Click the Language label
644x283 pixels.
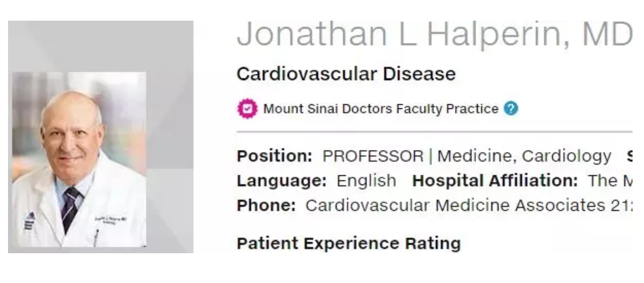point(282,180)
